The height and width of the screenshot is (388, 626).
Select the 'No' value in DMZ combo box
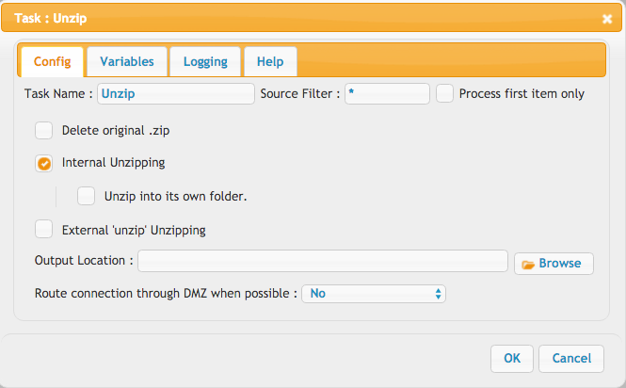pyautogui.click(x=318, y=294)
